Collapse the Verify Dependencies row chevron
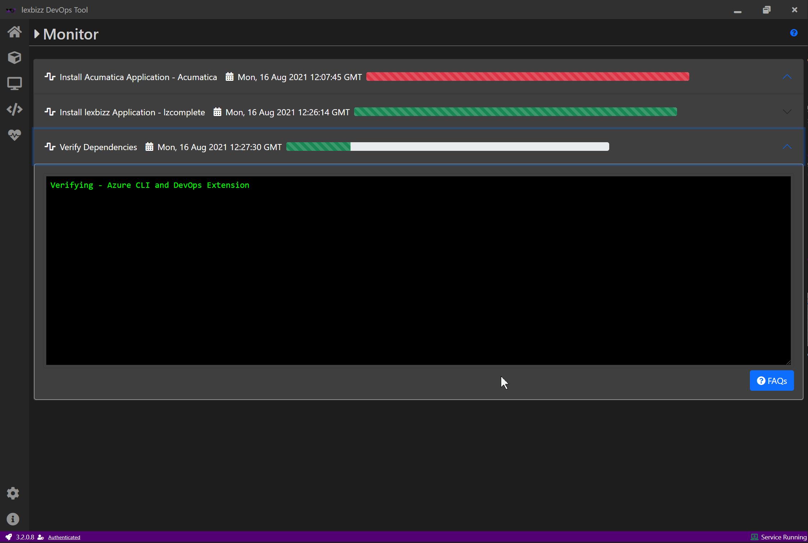808x543 pixels. (787, 147)
